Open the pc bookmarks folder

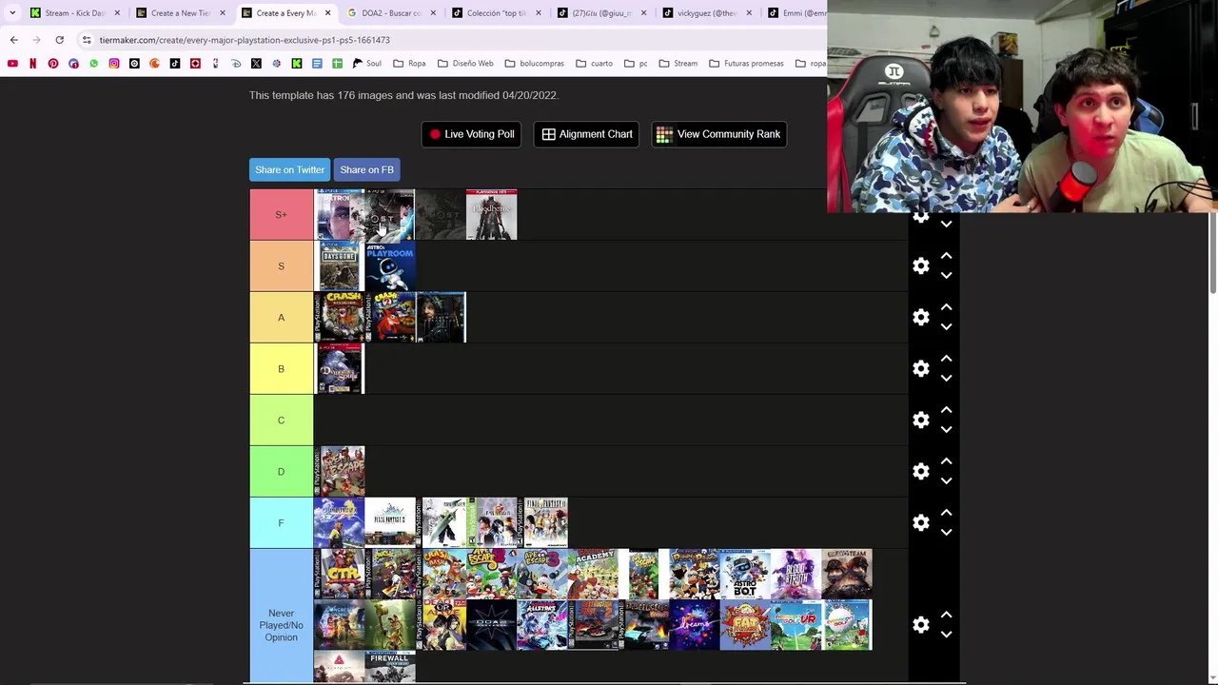[636, 64]
